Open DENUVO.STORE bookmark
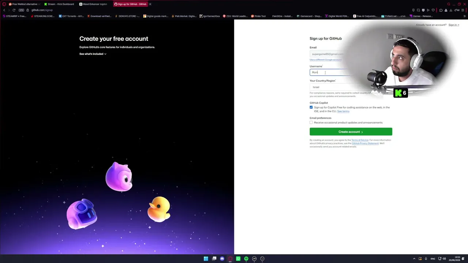The height and width of the screenshot is (263, 468). coord(127,16)
